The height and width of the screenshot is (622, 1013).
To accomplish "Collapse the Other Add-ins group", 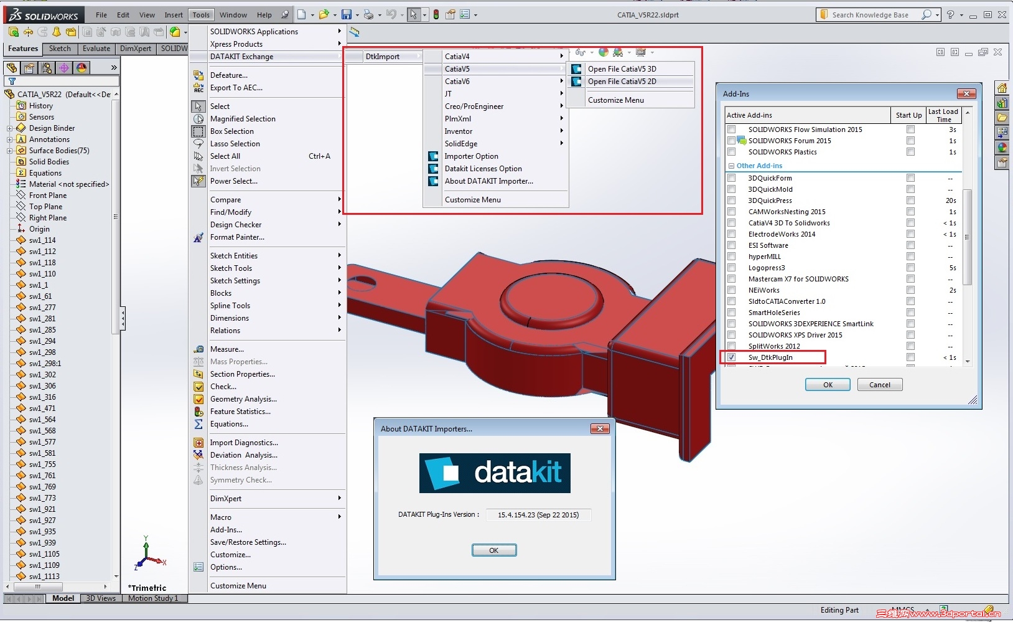I will pos(732,166).
